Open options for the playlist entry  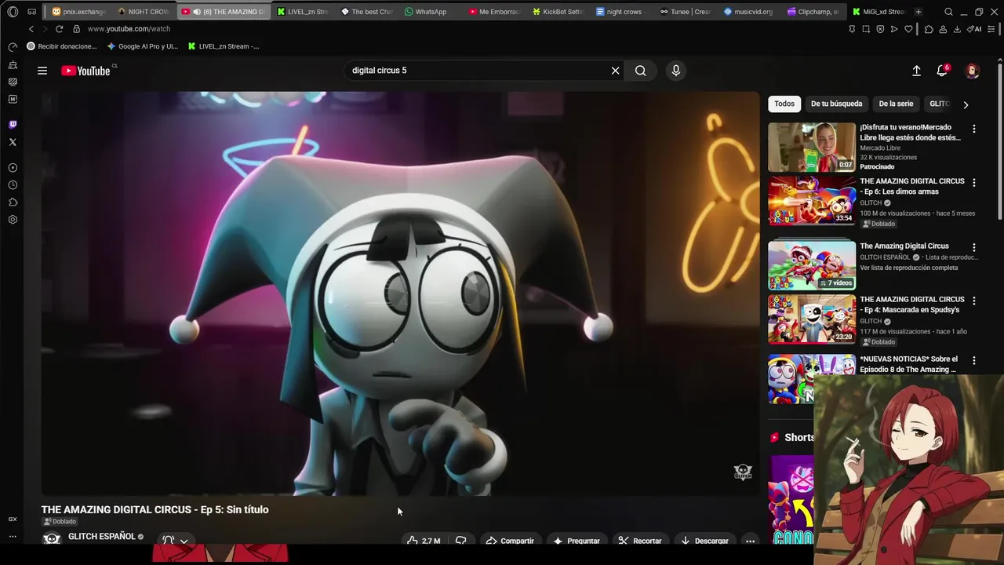tap(974, 247)
